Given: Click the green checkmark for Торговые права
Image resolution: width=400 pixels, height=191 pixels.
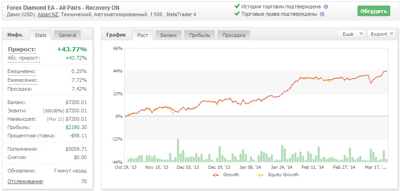Looking at the screenshot, I should coord(237,14).
